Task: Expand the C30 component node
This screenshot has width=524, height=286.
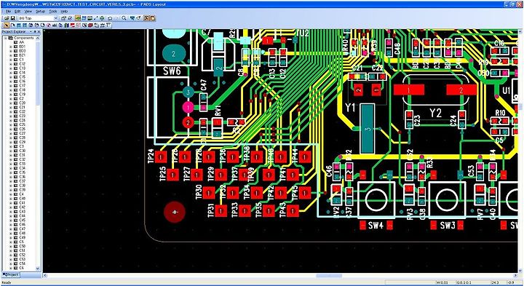Action: [x=11, y=151]
